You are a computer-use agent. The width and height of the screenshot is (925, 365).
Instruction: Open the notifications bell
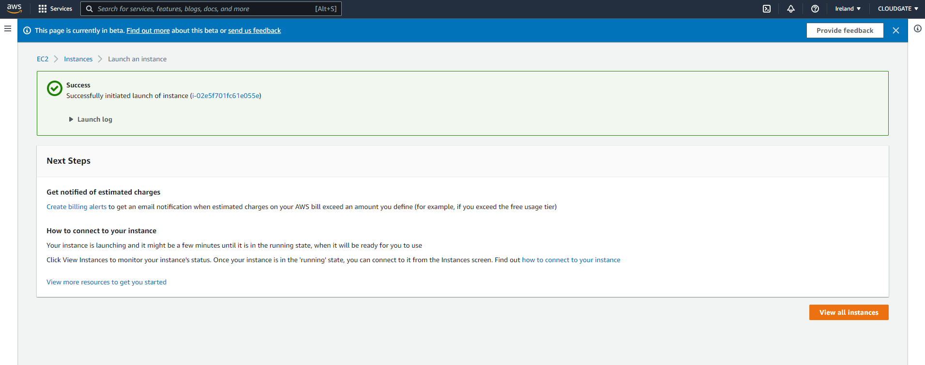(791, 9)
